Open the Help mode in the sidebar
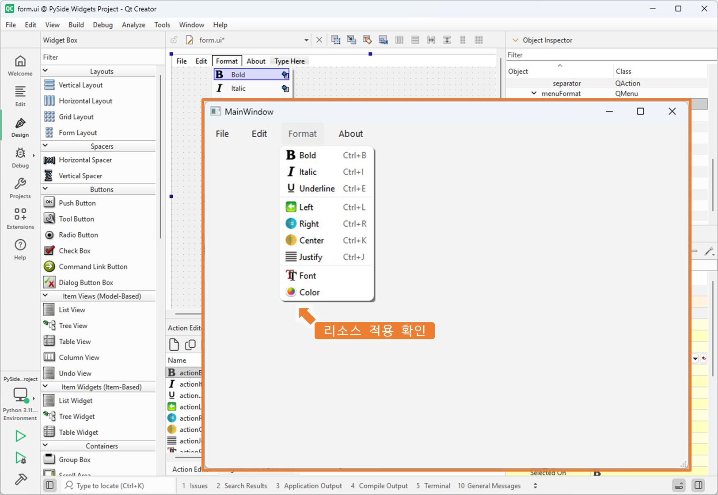 pyautogui.click(x=20, y=249)
